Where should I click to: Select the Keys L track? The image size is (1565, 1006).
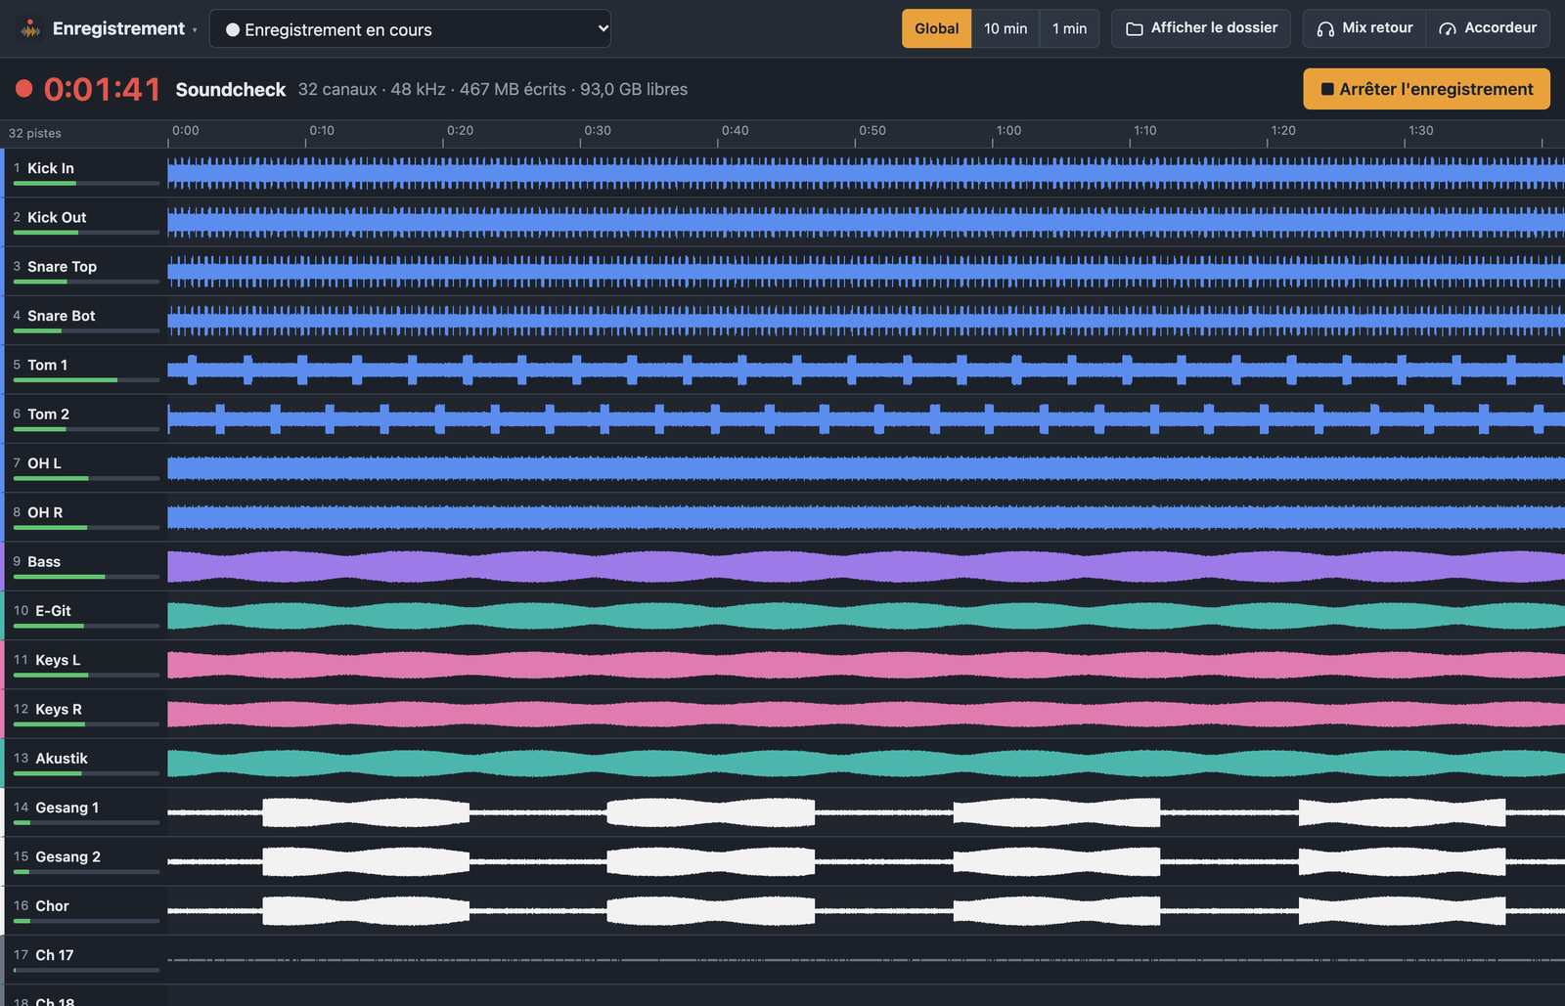[x=86, y=665]
